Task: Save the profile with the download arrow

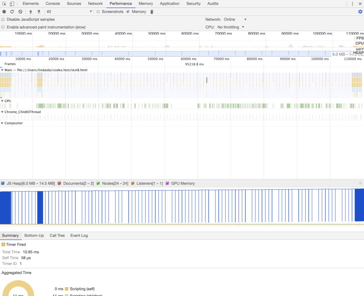Action: pyautogui.click(x=39, y=11)
